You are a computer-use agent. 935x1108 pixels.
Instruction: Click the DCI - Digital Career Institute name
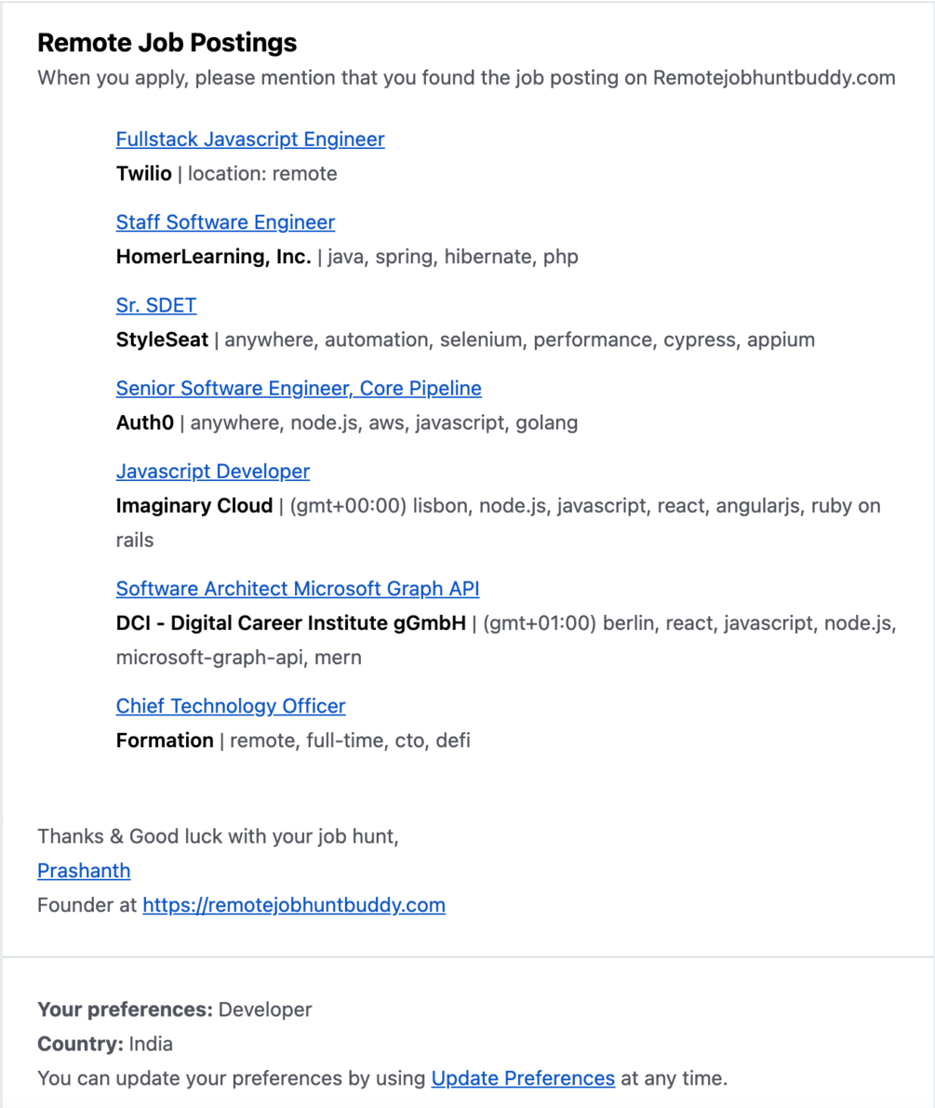[x=290, y=623]
